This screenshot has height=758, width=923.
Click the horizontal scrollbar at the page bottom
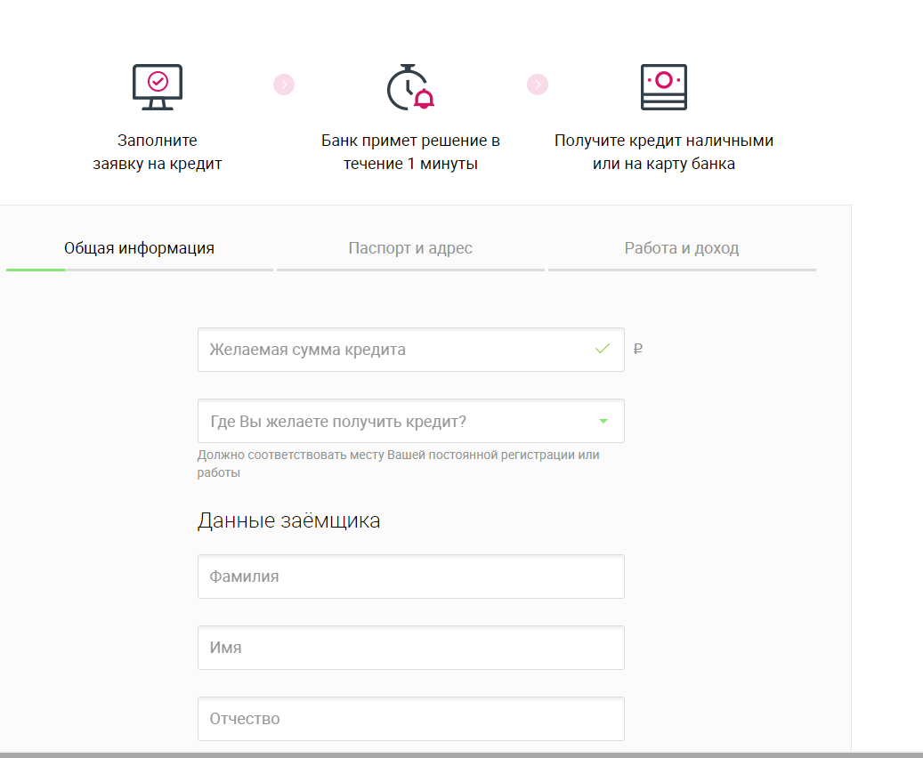pos(461,754)
